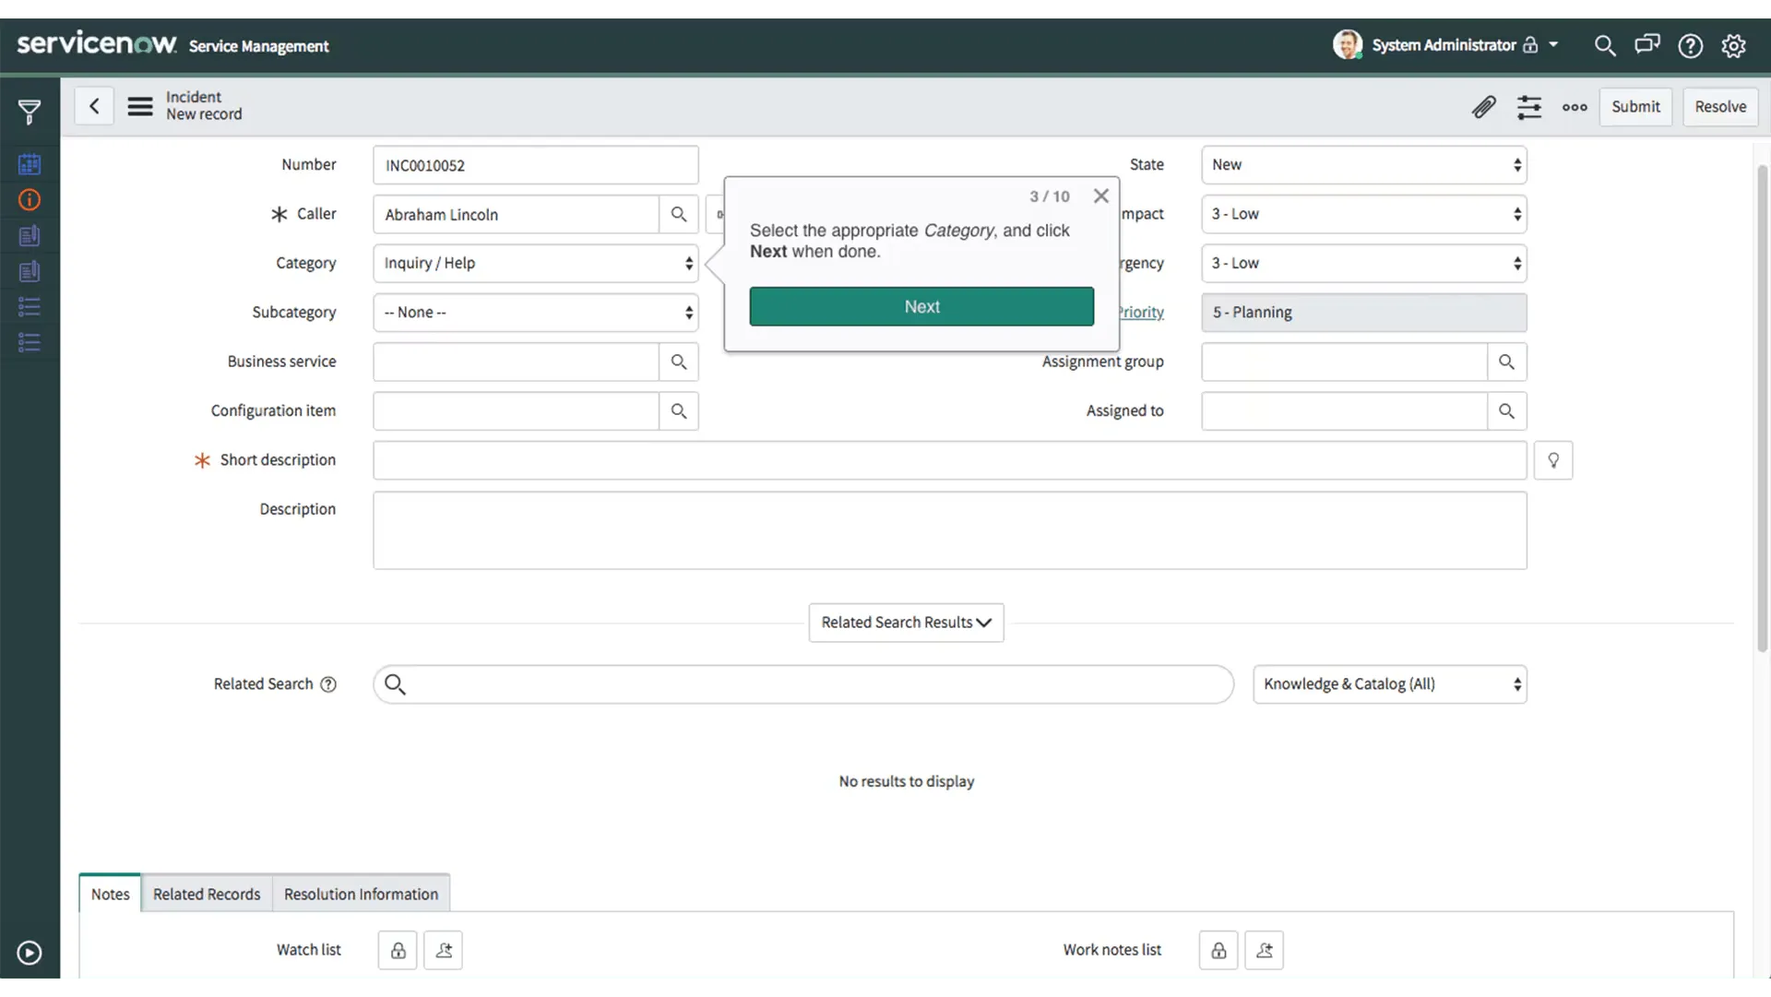1771x997 pixels.
Task: Open the help question mark icon
Action: (x=1690, y=45)
